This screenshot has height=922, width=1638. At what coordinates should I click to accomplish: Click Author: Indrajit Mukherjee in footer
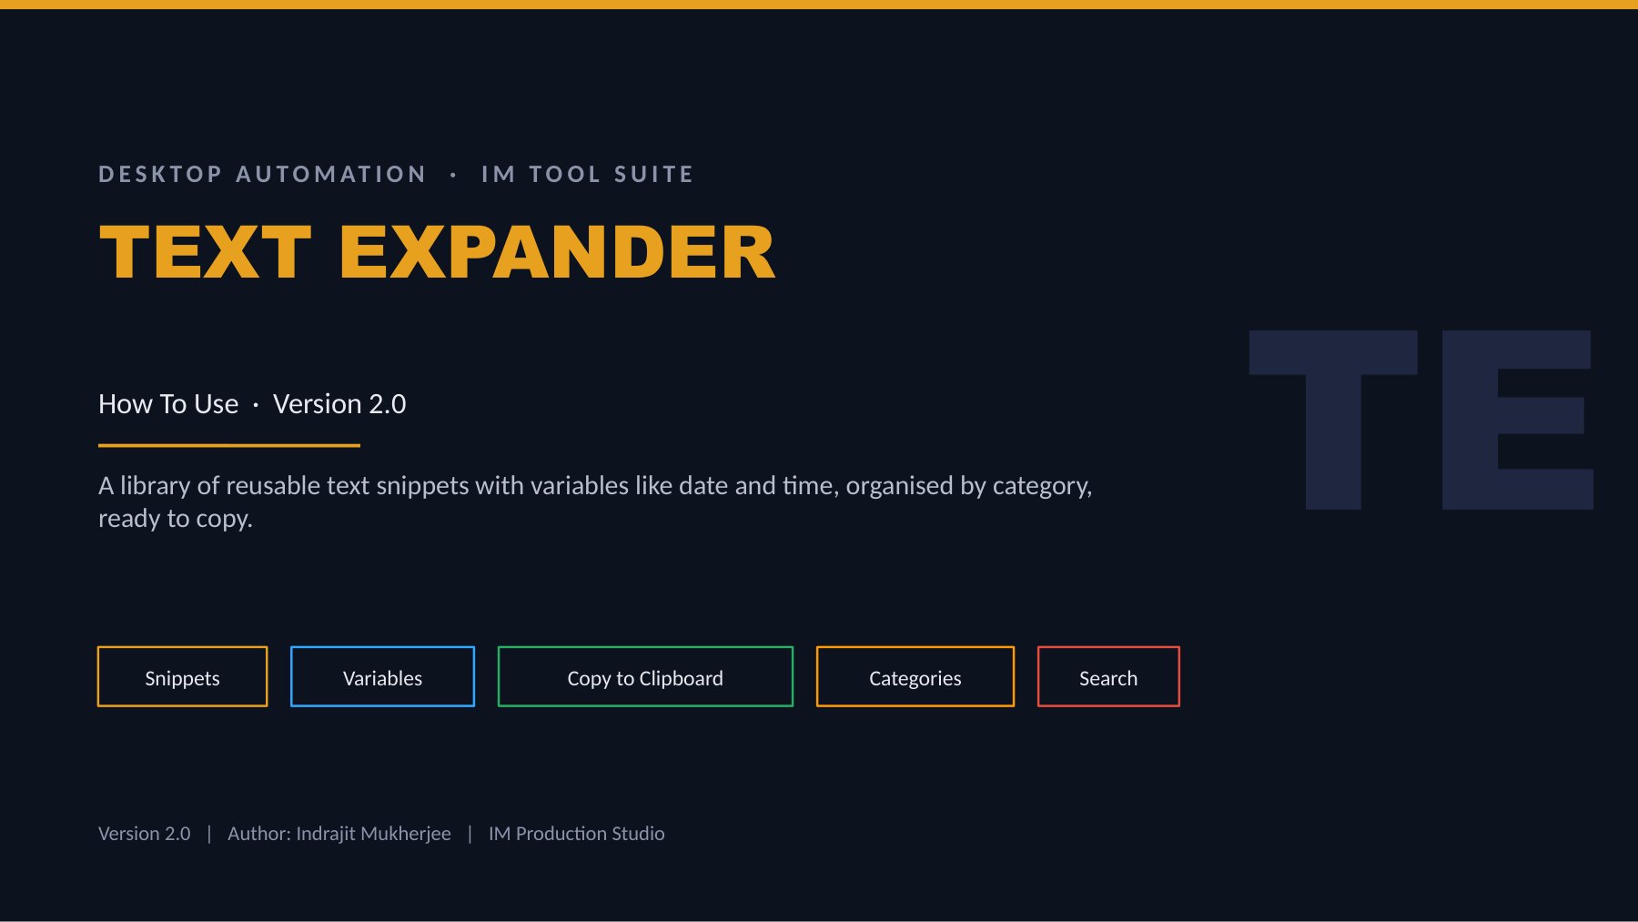coord(339,833)
